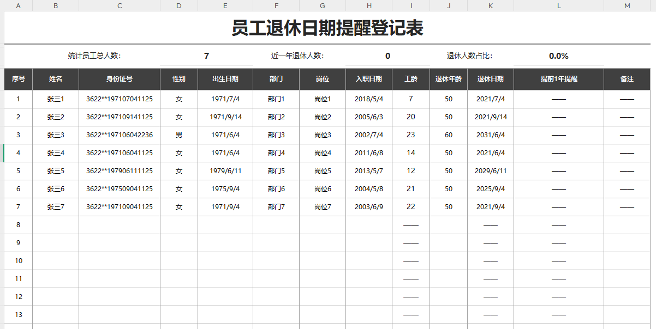Select the name cell 张三5
The image size is (656, 329).
(55, 170)
